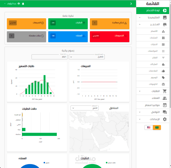The width and height of the screenshot is (171, 168).
Task: Open the green الطلبات overview card
Action: point(68,24)
